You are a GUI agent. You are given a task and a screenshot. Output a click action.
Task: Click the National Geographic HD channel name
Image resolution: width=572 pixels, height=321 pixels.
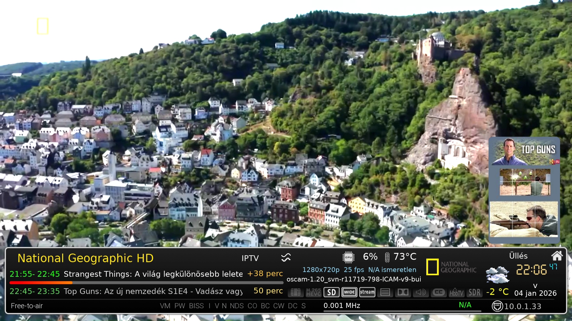pyautogui.click(x=86, y=258)
